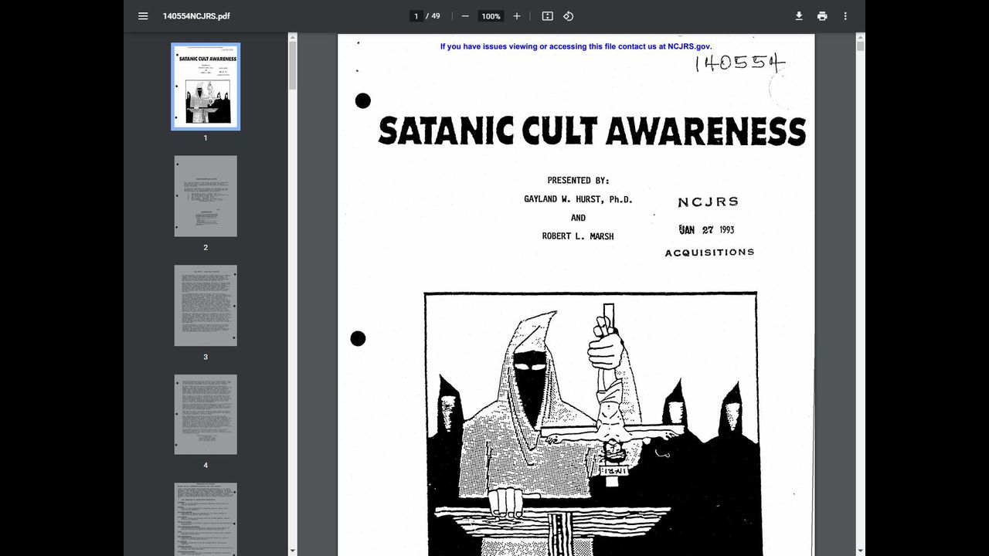Click the zoom in plus icon
Image resolution: width=989 pixels, height=556 pixels.
point(517,16)
